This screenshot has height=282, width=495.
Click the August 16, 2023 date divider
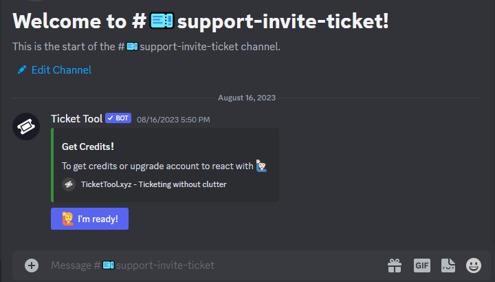[247, 98]
